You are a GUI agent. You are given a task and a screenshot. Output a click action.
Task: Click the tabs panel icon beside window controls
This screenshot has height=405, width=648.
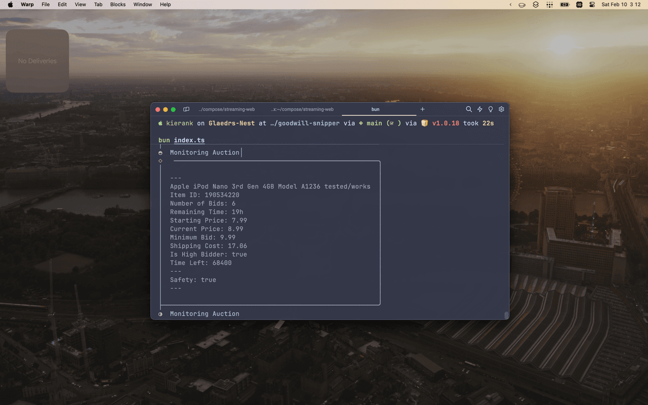(186, 109)
